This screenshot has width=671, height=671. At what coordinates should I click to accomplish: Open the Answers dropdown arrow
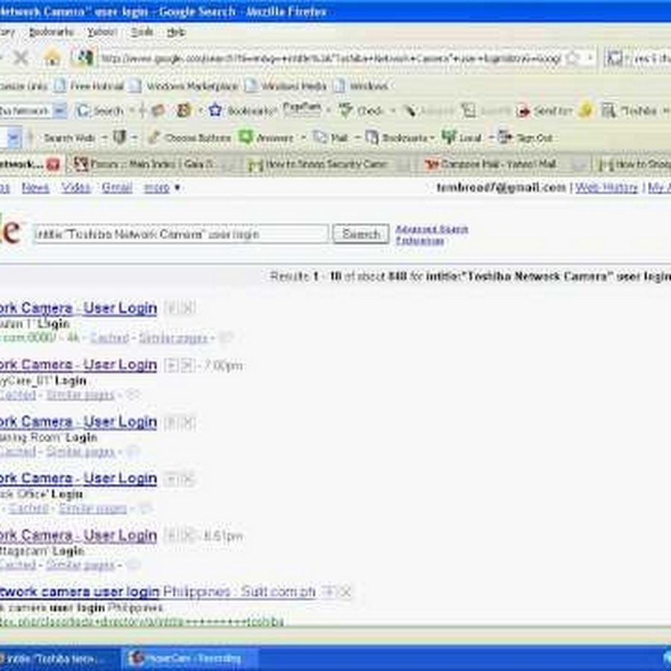point(303,138)
